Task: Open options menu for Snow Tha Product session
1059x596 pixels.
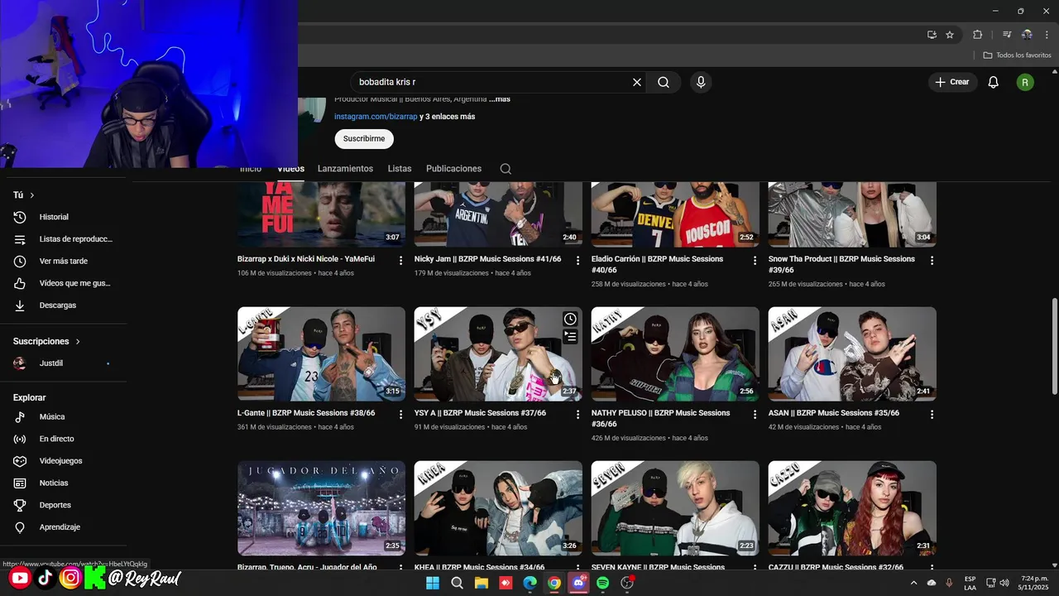Action: point(932,261)
